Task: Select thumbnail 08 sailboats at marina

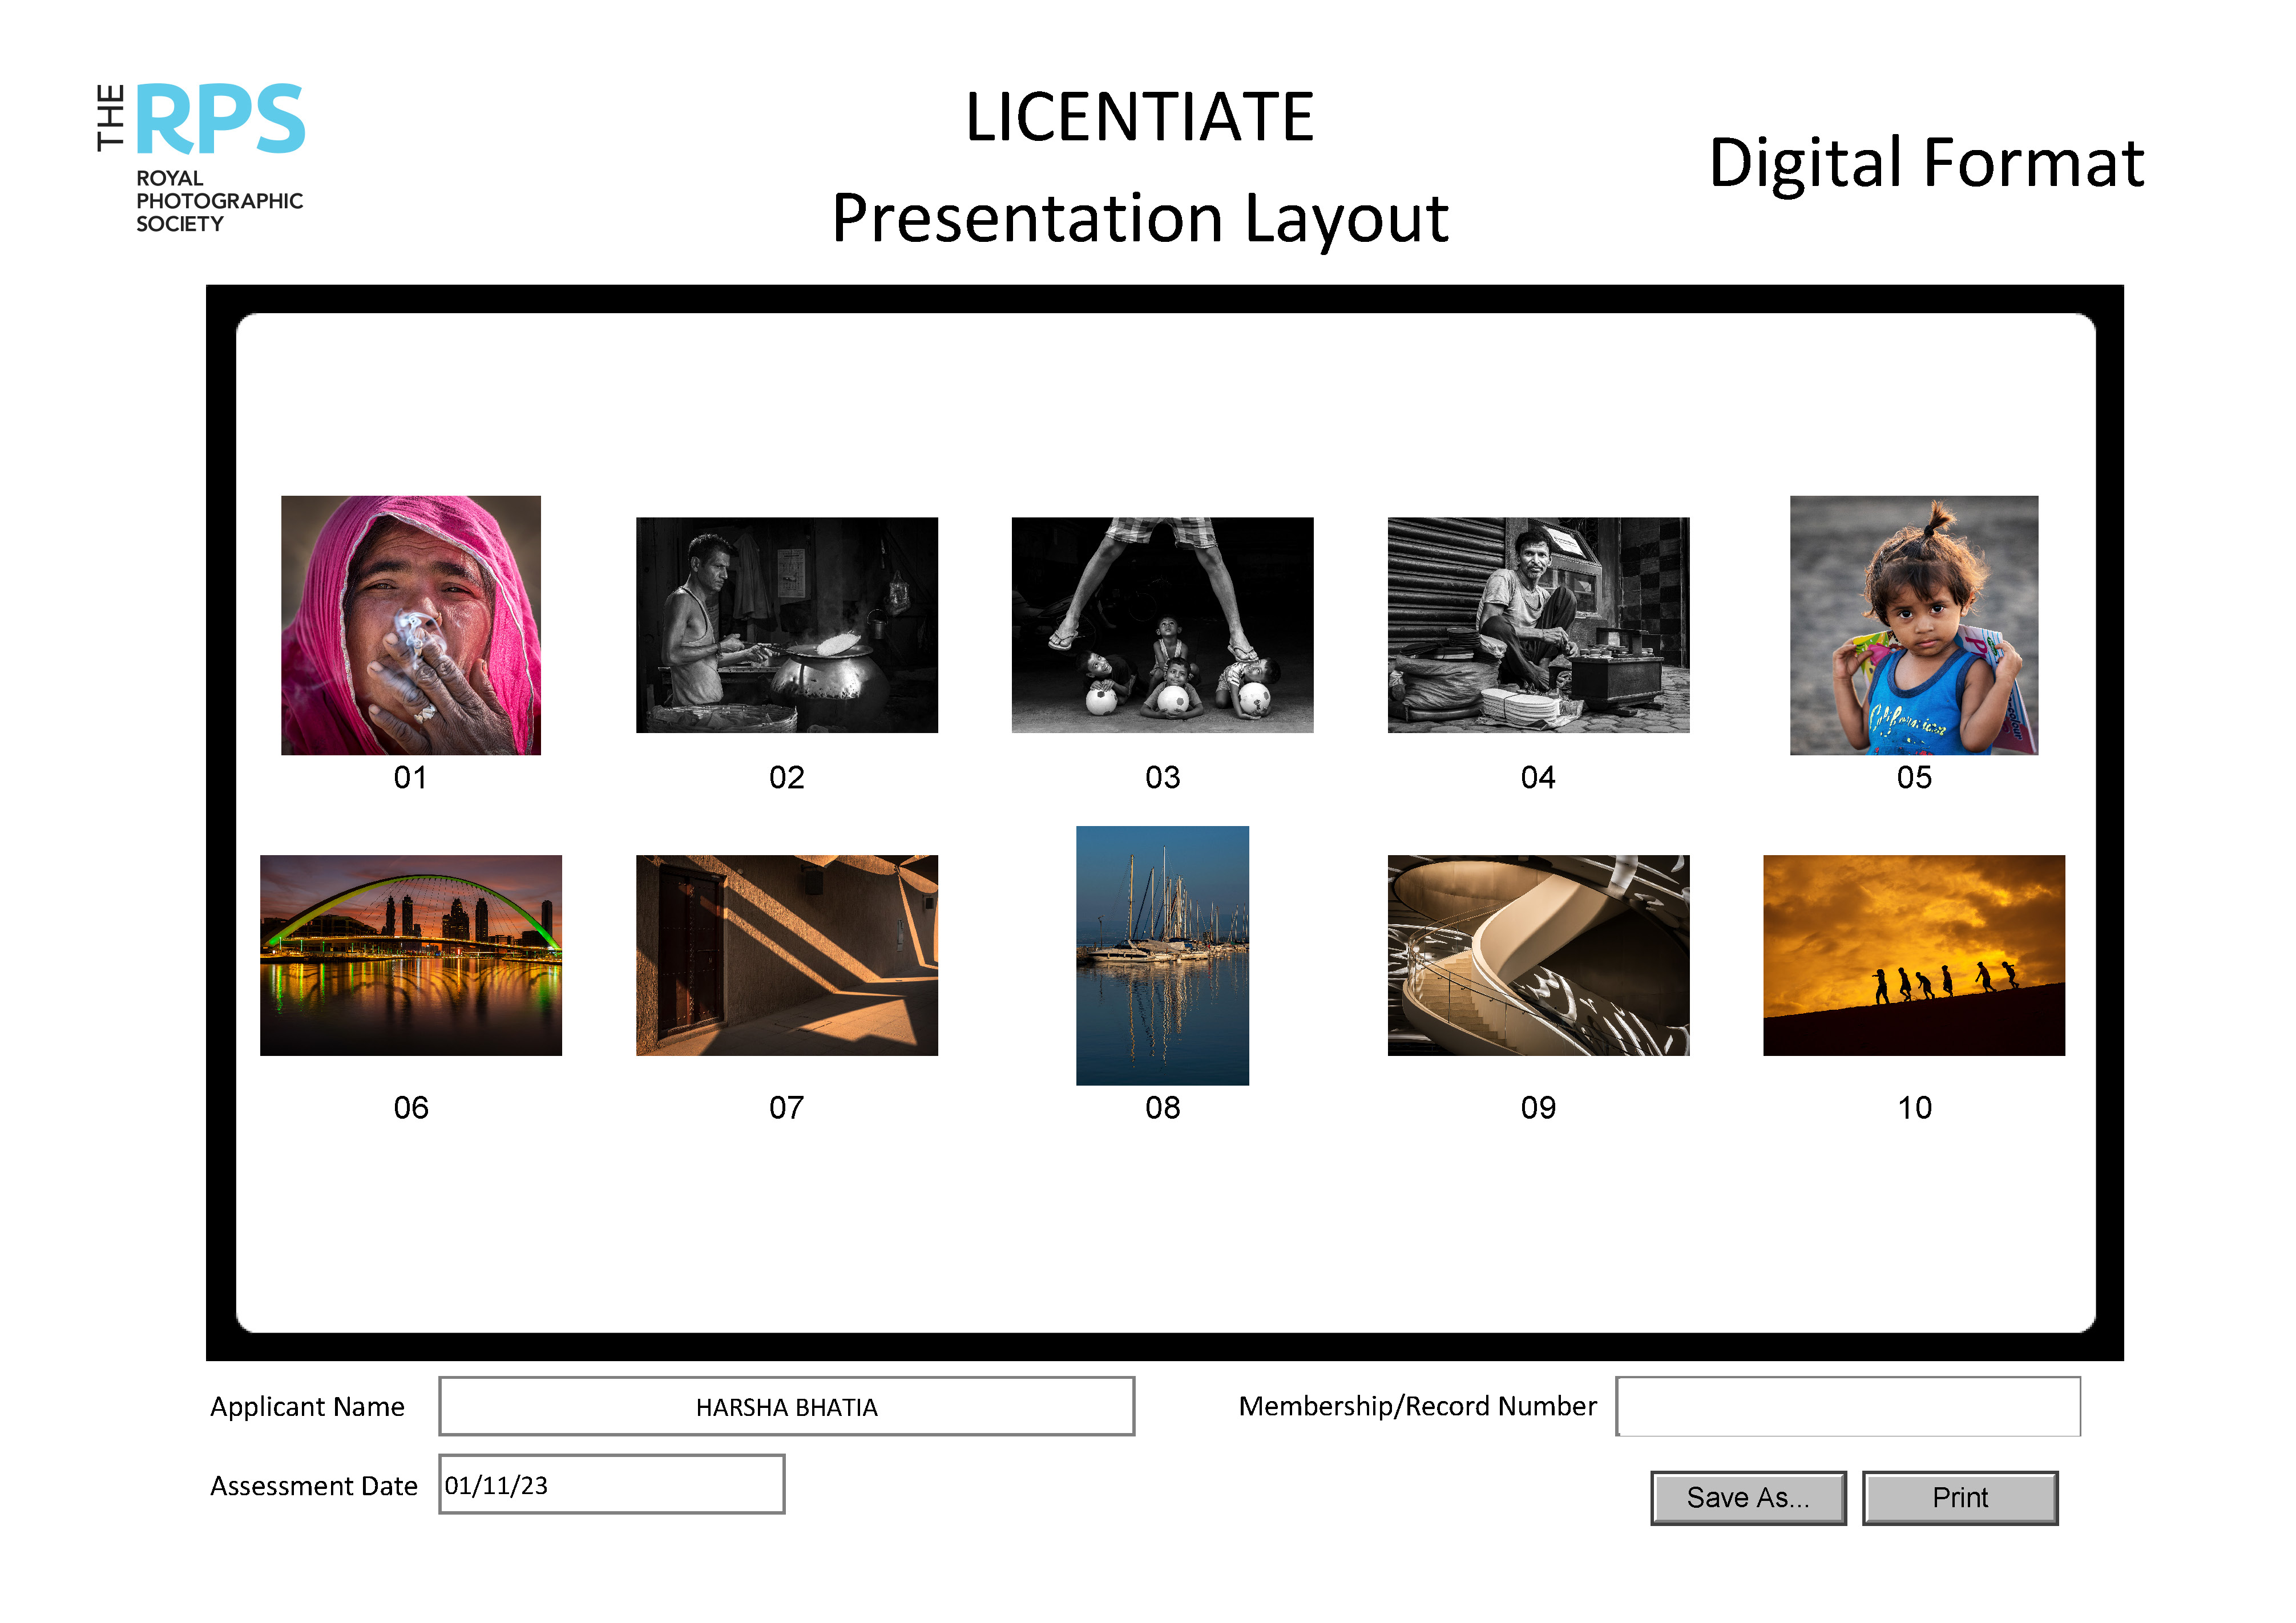Action: [1162, 954]
